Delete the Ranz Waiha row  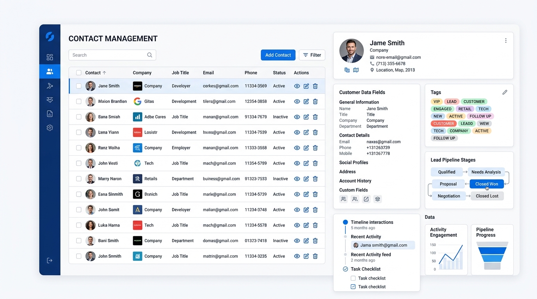click(x=315, y=148)
